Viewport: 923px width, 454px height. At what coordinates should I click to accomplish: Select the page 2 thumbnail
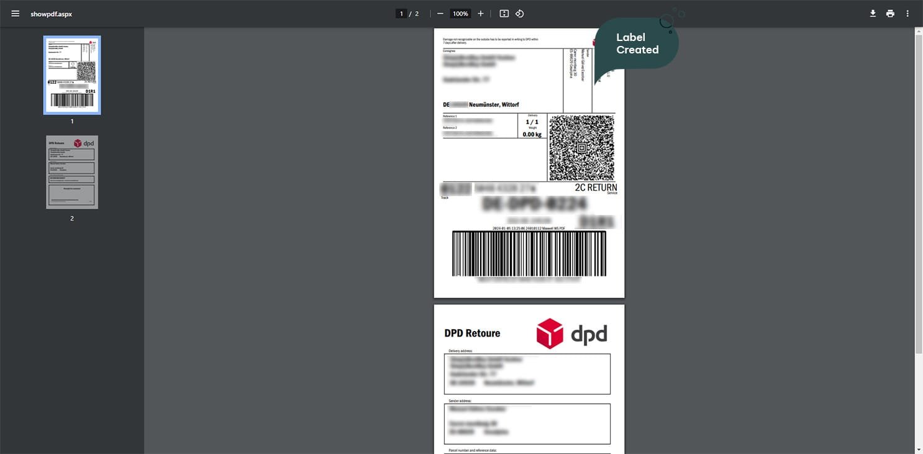pyautogui.click(x=72, y=172)
